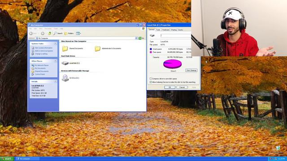Click the CD Drive (D:) label text
The height and width of the screenshot is (161, 287).
click(x=74, y=78)
